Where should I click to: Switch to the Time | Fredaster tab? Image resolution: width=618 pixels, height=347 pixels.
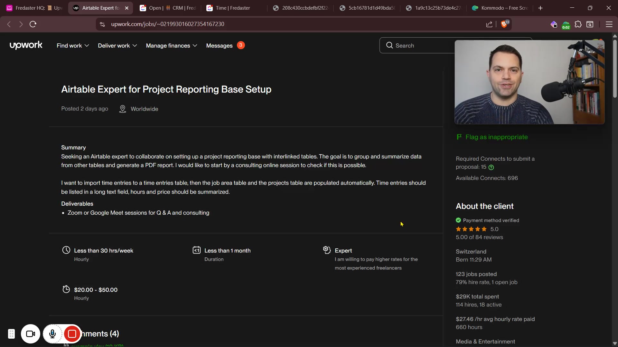232,8
